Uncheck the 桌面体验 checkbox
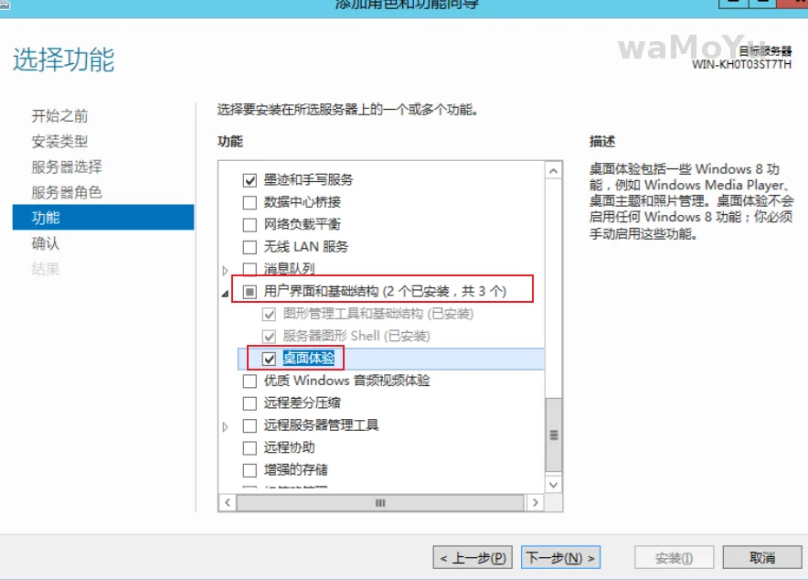Viewport: 808px width, 580px height. (x=269, y=359)
